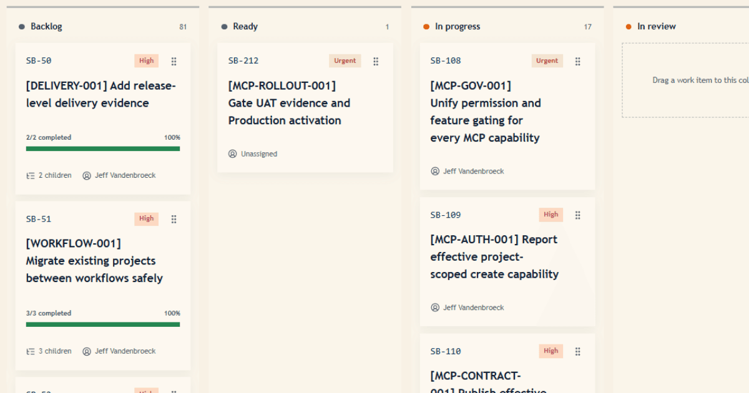Click '3 children' label on SB-51
The image size is (749, 393).
point(55,352)
